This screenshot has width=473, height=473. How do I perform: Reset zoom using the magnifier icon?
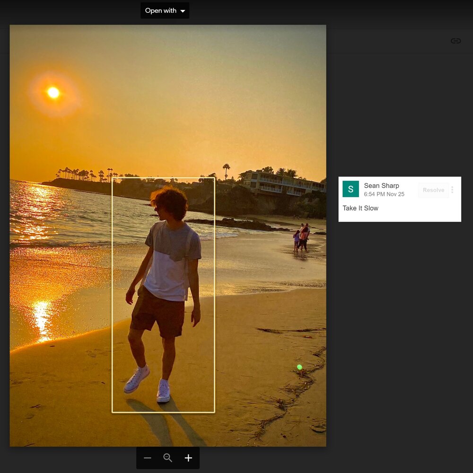coord(167,458)
